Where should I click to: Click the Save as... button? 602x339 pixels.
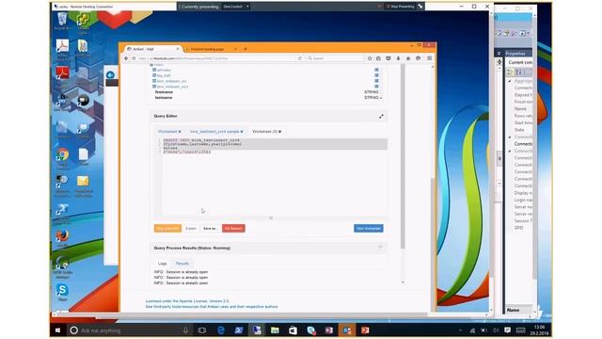[210, 228]
